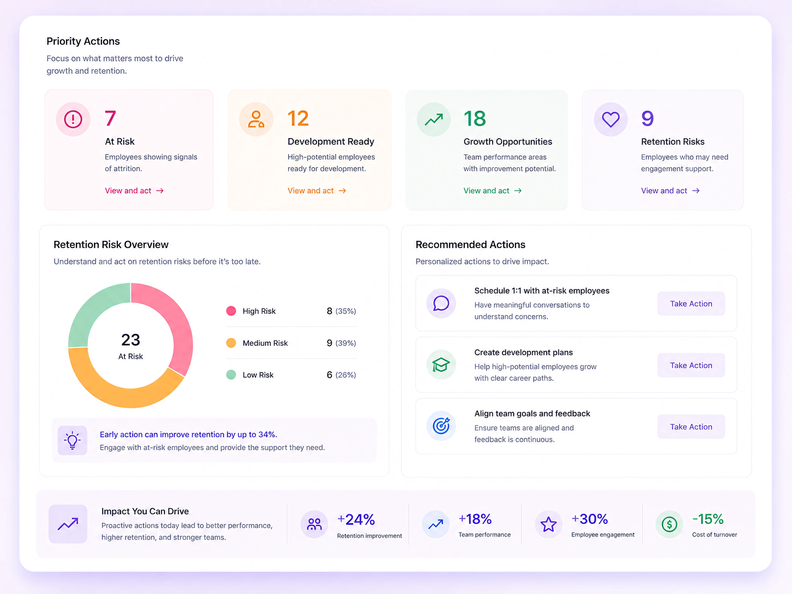Image resolution: width=792 pixels, height=594 pixels.
Task: Click the Impact You Can Drive title
Action: click(x=145, y=511)
